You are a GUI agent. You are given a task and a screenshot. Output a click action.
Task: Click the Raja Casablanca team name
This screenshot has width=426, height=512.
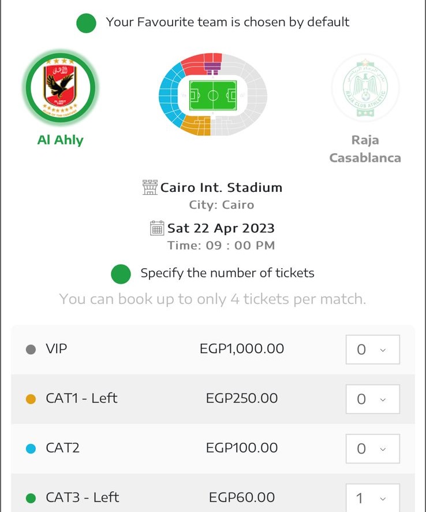tap(365, 149)
